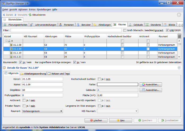Click the details edit icon beside heading
The image size is (185, 131).
(x=4, y=68)
